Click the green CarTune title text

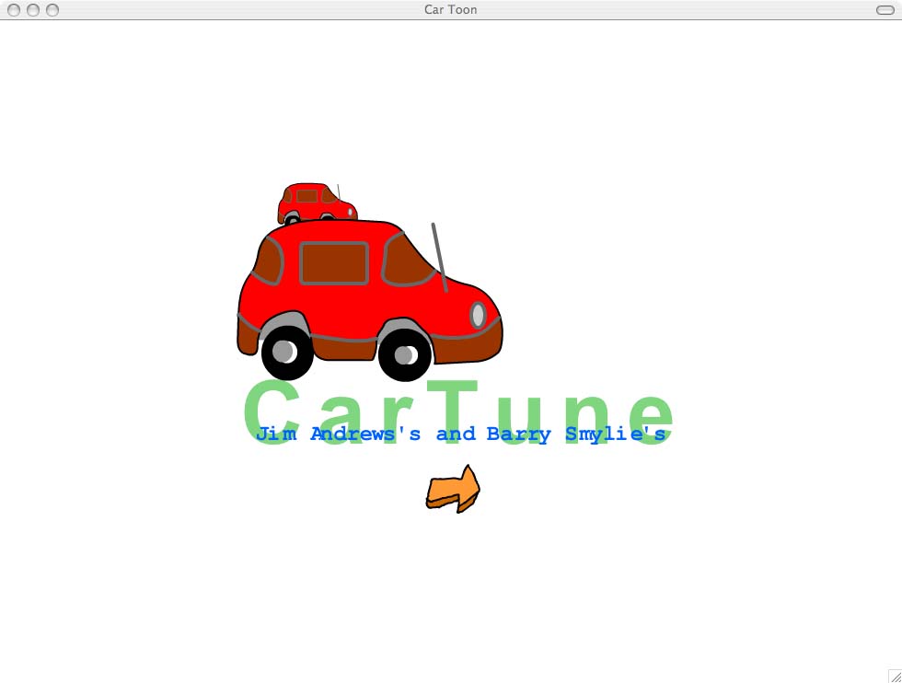tap(458, 412)
